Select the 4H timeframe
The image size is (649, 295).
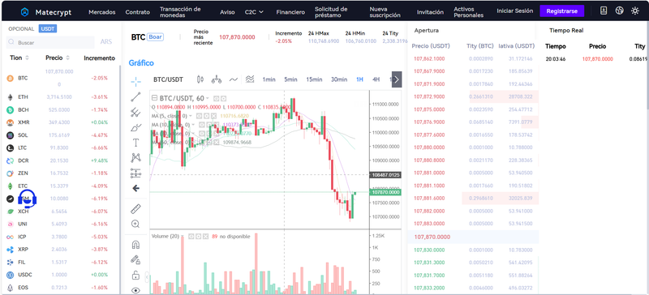pyautogui.click(x=376, y=79)
